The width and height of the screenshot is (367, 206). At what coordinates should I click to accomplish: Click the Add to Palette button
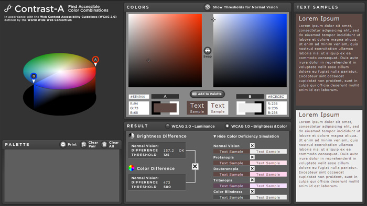click(207, 94)
